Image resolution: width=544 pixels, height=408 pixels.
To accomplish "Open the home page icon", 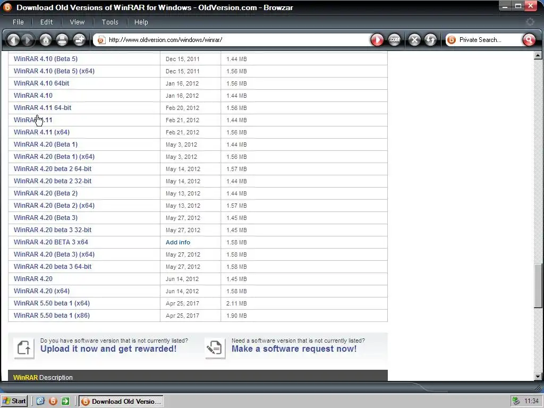I will pyautogui.click(x=46, y=40).
